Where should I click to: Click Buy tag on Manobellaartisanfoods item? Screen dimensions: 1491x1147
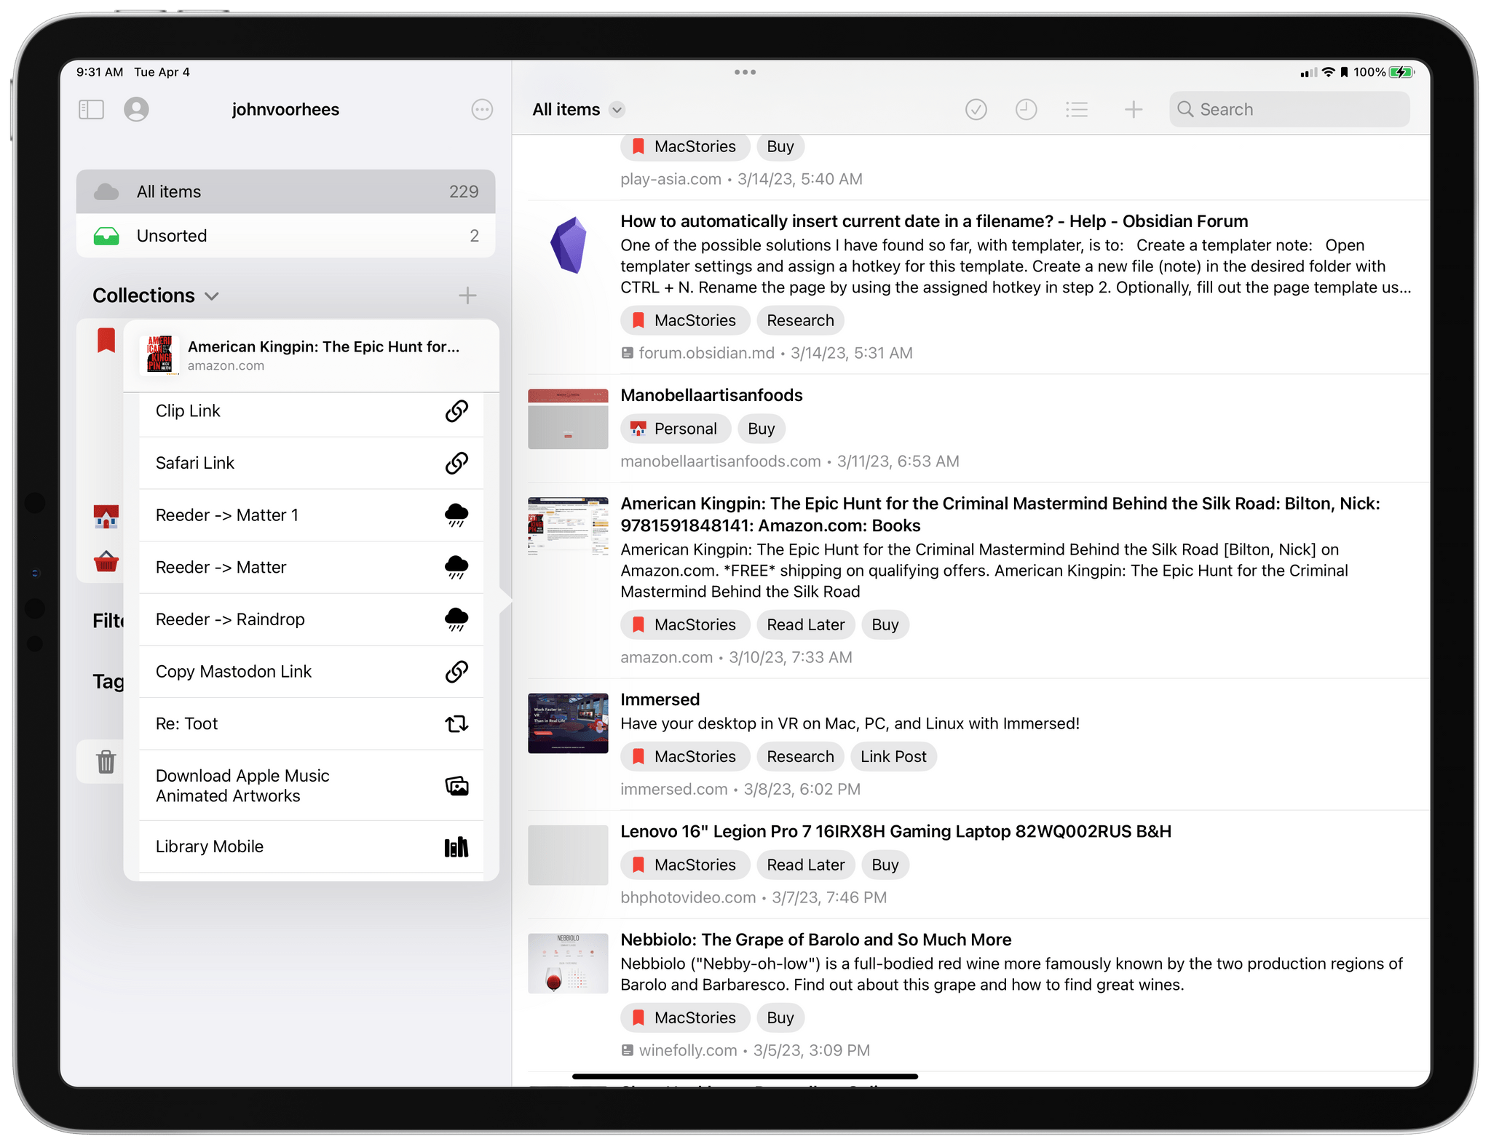[761, 429]
